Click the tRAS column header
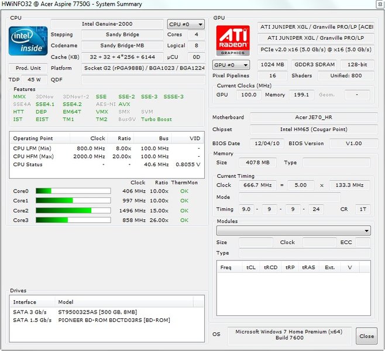This screenshot has height=351, width=385. click(x=308, y=267)
